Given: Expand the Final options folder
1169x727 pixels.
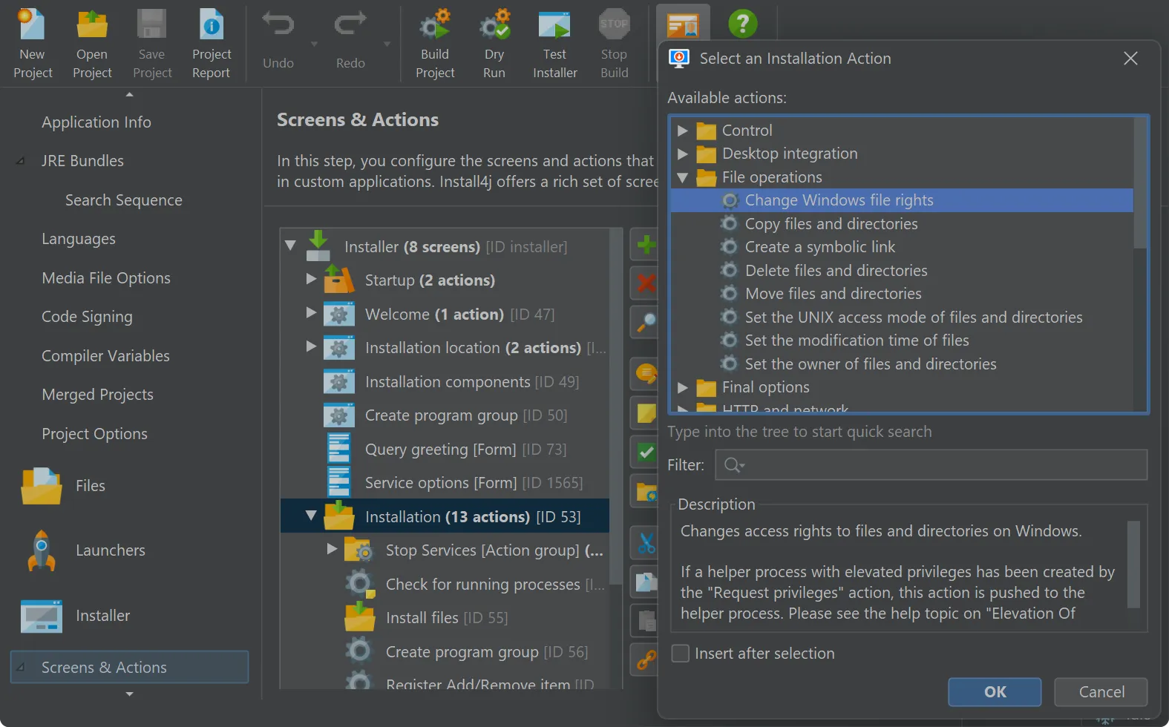Looking at the screenshot, I should pos(683,387).
